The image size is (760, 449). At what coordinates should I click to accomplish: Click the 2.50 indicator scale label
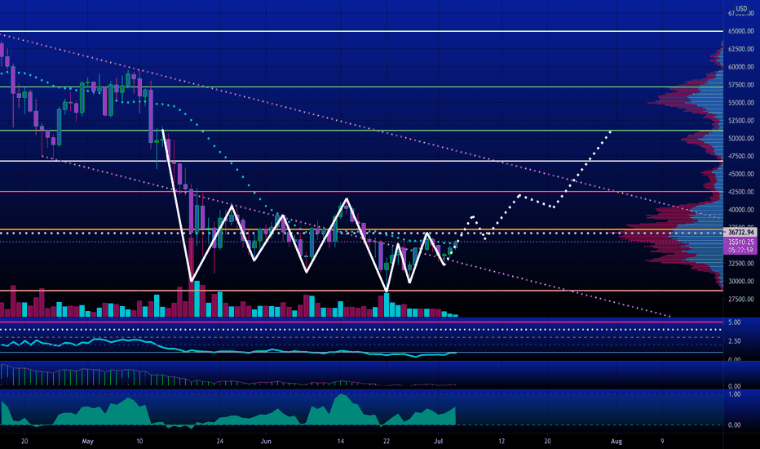734,341
